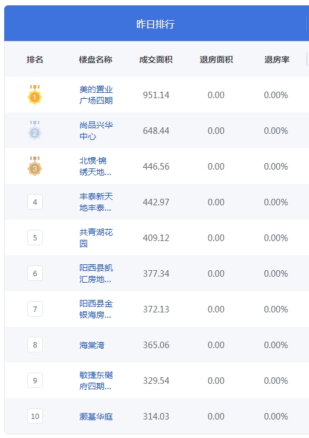This screenshot has height=438, width=309.
Task: Click the 951.14 成交面积 value
Action: click(156, 95)
